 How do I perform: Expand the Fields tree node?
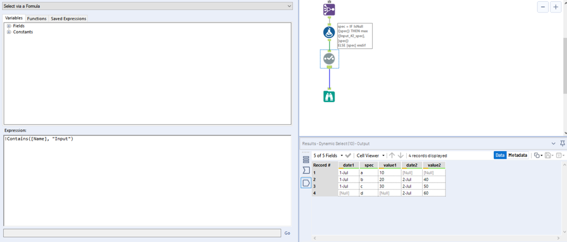pos(9,26)
